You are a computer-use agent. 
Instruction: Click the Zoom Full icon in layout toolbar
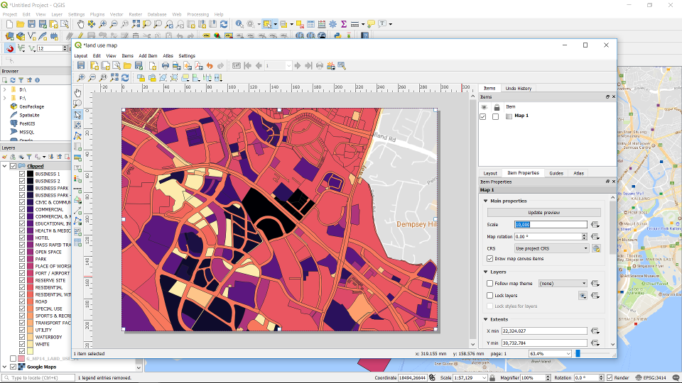point(114,77)
